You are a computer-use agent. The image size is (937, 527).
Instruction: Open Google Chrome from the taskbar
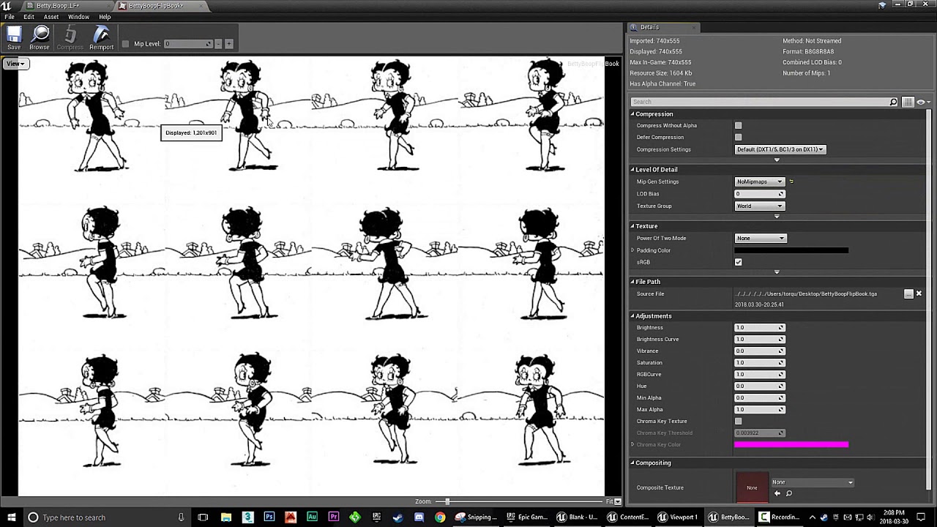point(440,517)
